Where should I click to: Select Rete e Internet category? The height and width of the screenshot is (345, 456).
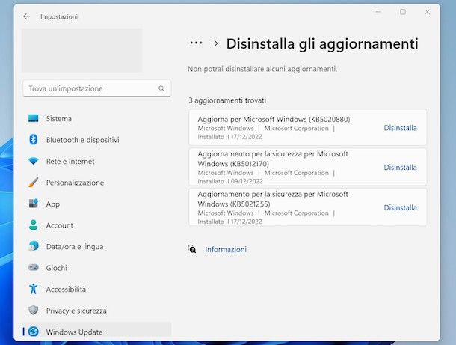(97, 161)
